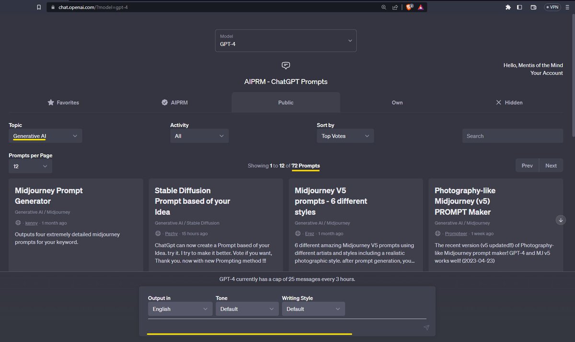
Task: Click the globe icon beside Erez
Action: click(x=298, y=234)
